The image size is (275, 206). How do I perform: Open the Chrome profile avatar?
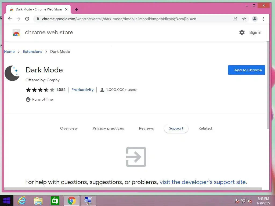coord(255,19)
